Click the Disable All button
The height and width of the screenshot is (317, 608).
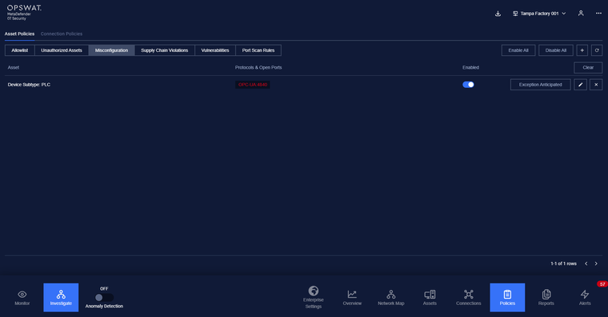[x=556, y=50]
